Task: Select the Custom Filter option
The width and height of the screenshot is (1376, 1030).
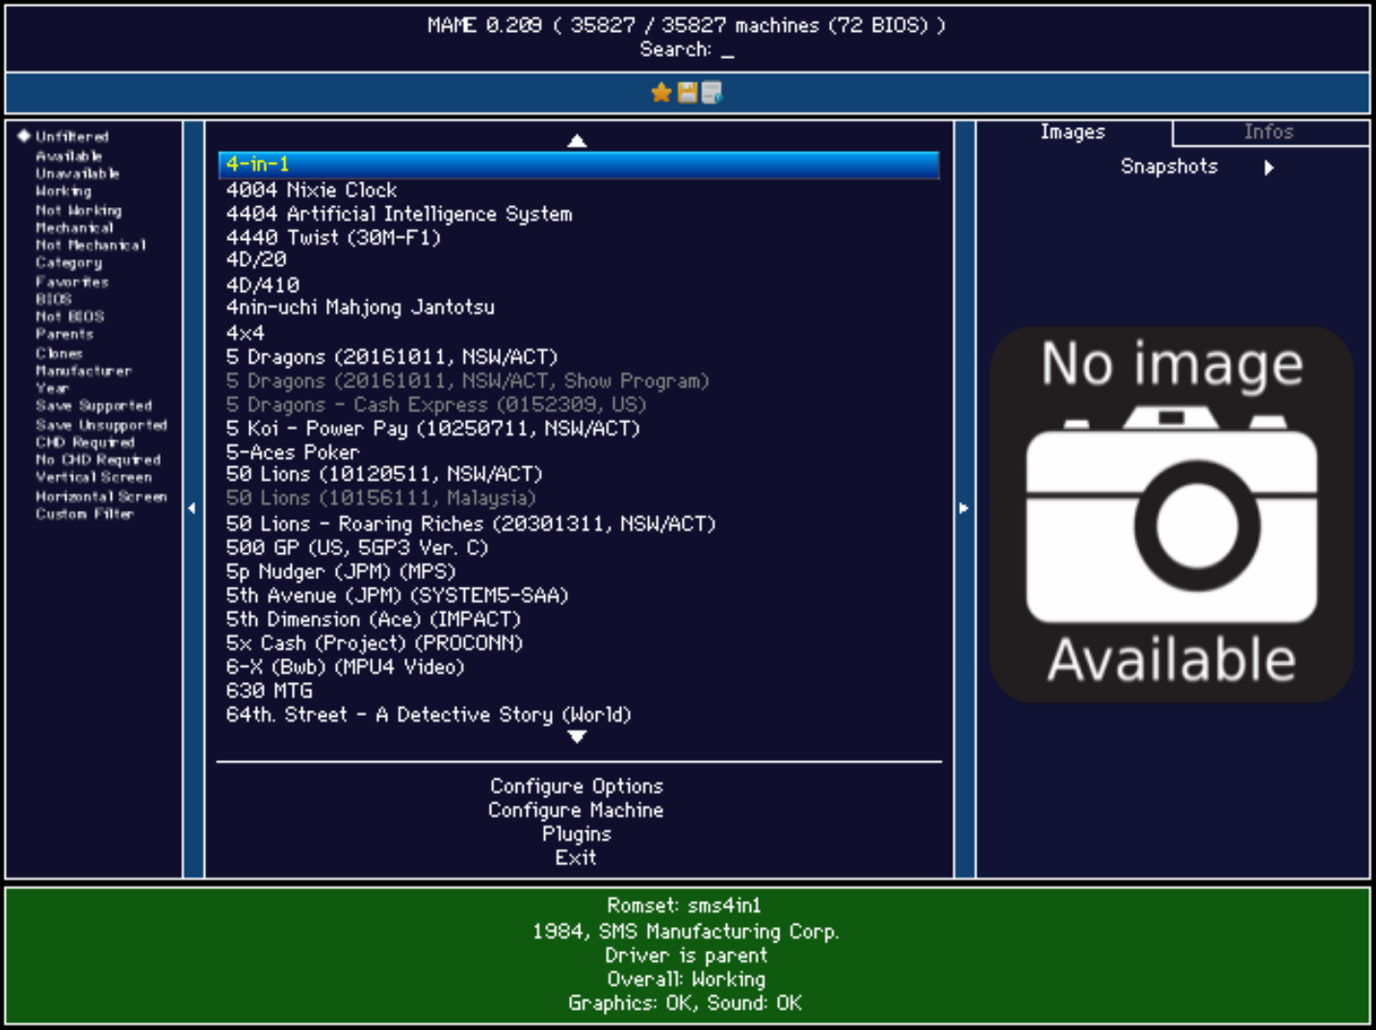Action: pyautogui.click(x=85, y=514)
